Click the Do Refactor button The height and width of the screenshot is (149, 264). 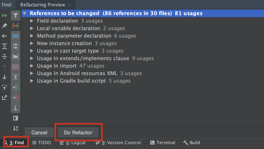coord(78,132)
